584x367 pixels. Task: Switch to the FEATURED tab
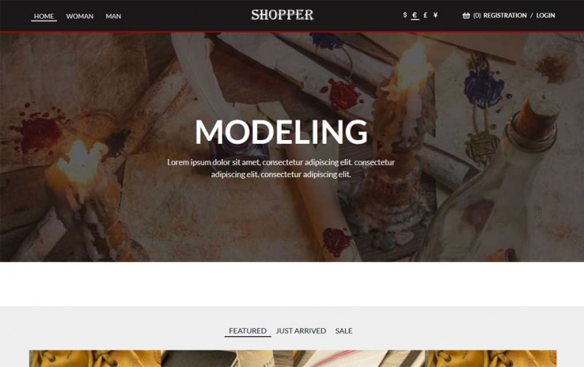(247, 331)
